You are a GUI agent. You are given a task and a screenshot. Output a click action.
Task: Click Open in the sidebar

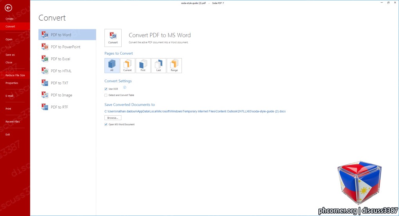click(9, 39)
